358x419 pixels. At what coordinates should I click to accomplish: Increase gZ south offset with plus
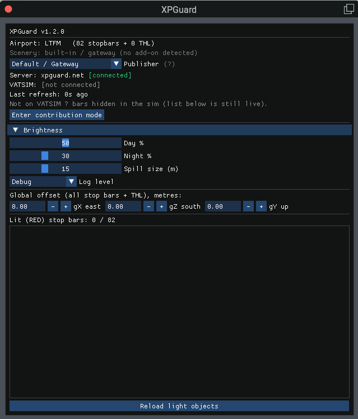pos(161,206)
